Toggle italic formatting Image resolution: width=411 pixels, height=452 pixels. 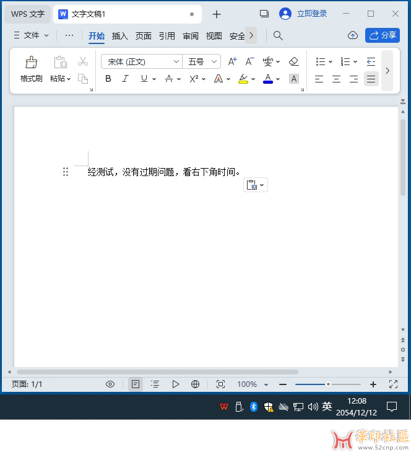pos(125,79)
